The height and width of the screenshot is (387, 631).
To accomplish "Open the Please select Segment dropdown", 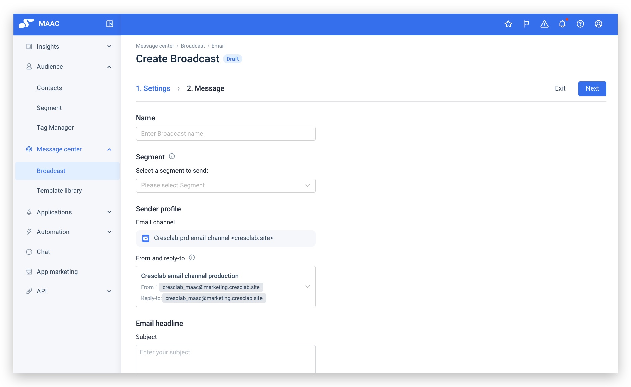I will (226, 186).
